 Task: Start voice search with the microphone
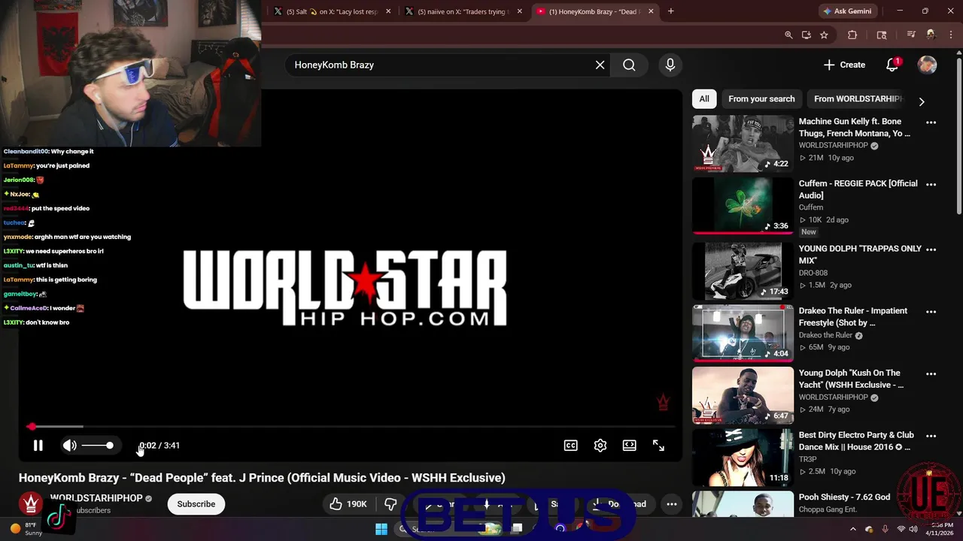(x=670, y=65)
